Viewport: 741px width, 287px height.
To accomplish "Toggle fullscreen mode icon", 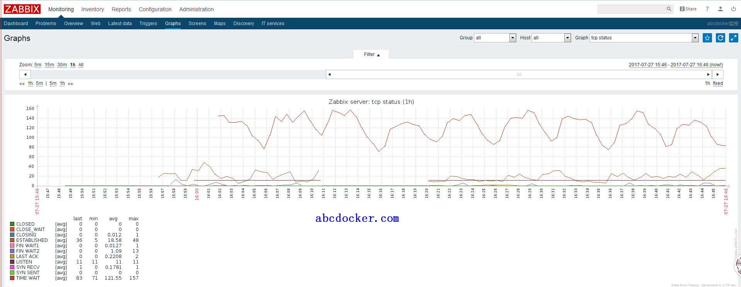I will (733, 38).
